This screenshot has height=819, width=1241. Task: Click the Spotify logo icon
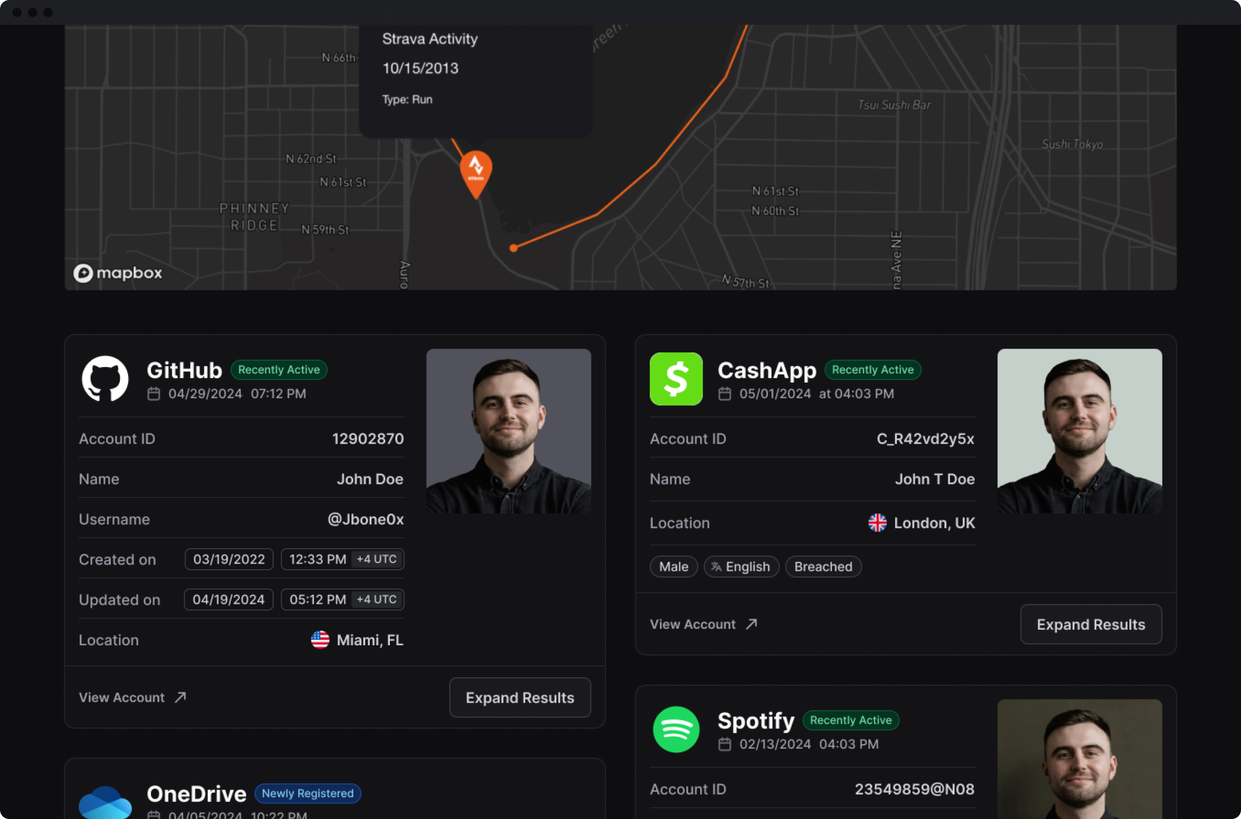coord(676,730)
